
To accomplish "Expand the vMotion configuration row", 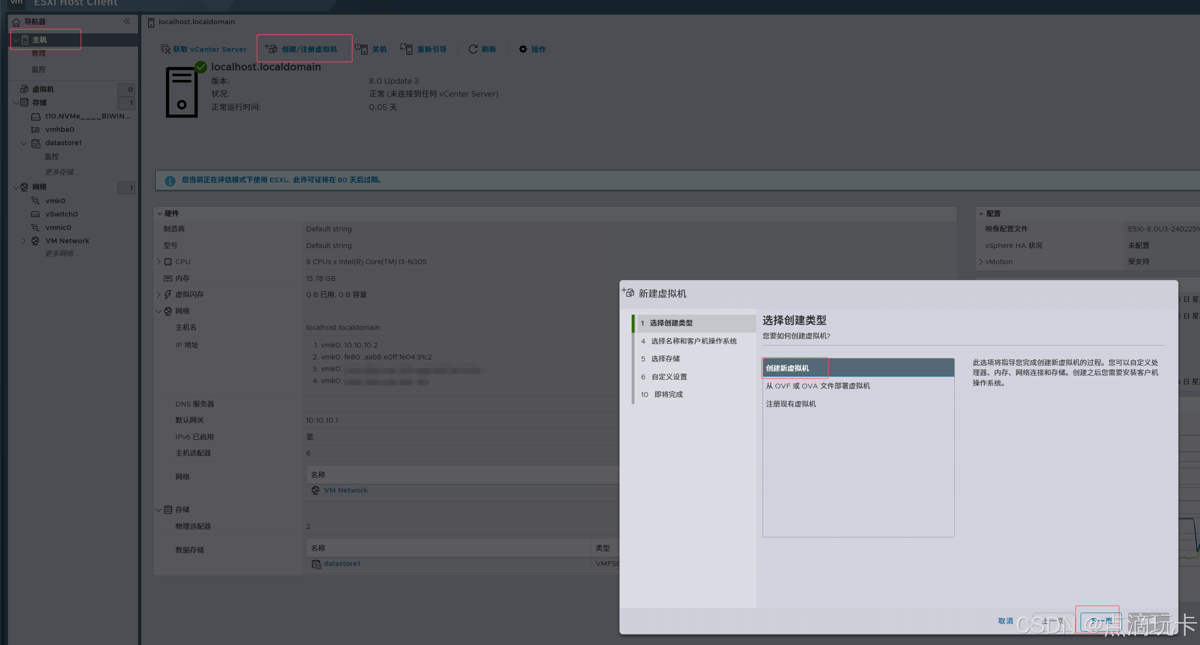I will point(981,262).
